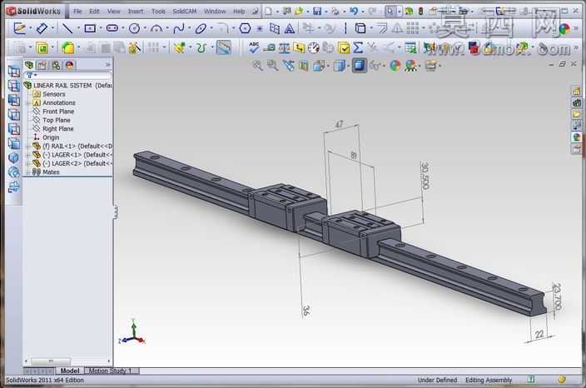The width and height of the screenshot is (586, 388).
Task: Open the File menu
Action: (x=77, y=11)
